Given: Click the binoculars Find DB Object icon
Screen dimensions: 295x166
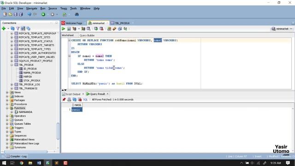Looking at the screenshot, I should 77,14.
